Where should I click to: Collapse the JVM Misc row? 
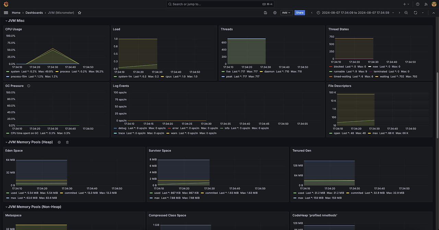pos(15,21)
